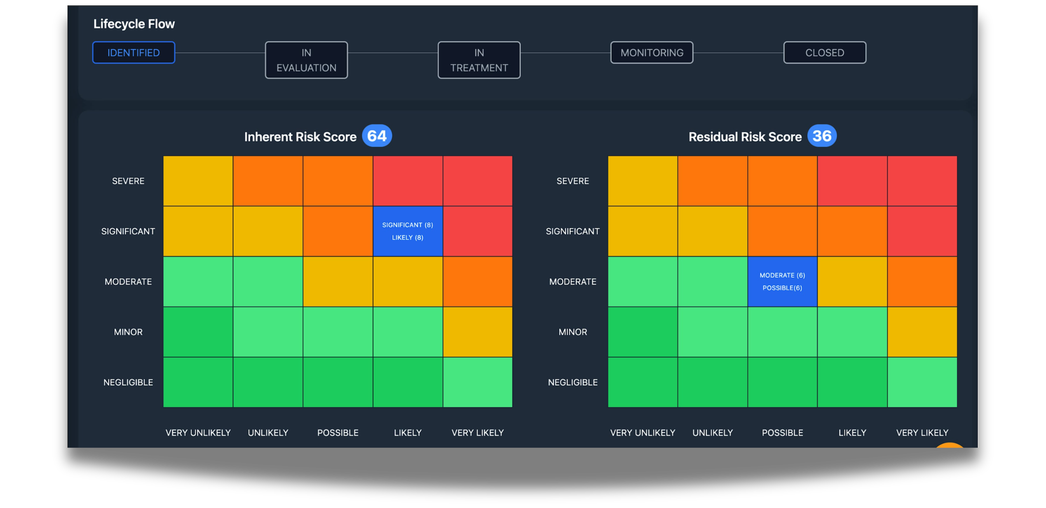This screenshot has width=1046, height=508.
Task: Select the MONITORING lifecycle stage
Action: pos(652,53)
